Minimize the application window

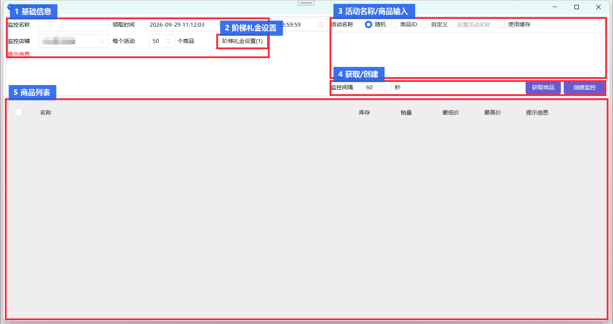point(555,7)
